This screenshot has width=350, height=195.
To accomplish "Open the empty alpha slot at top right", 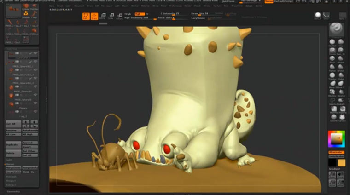I will click(343, 16).
